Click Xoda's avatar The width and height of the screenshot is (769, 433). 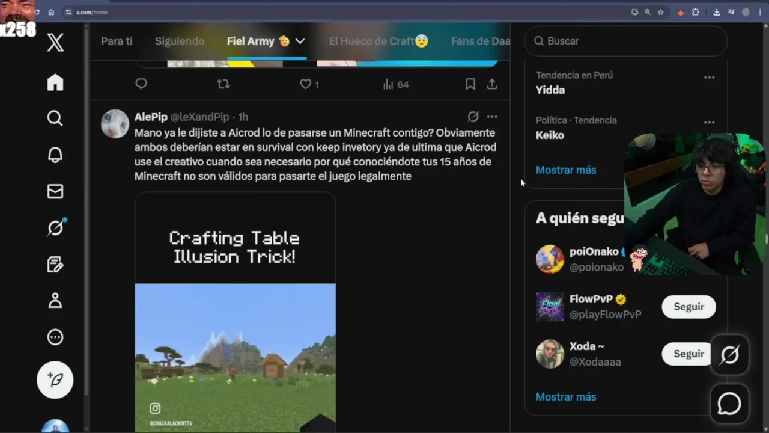[550, 354]
